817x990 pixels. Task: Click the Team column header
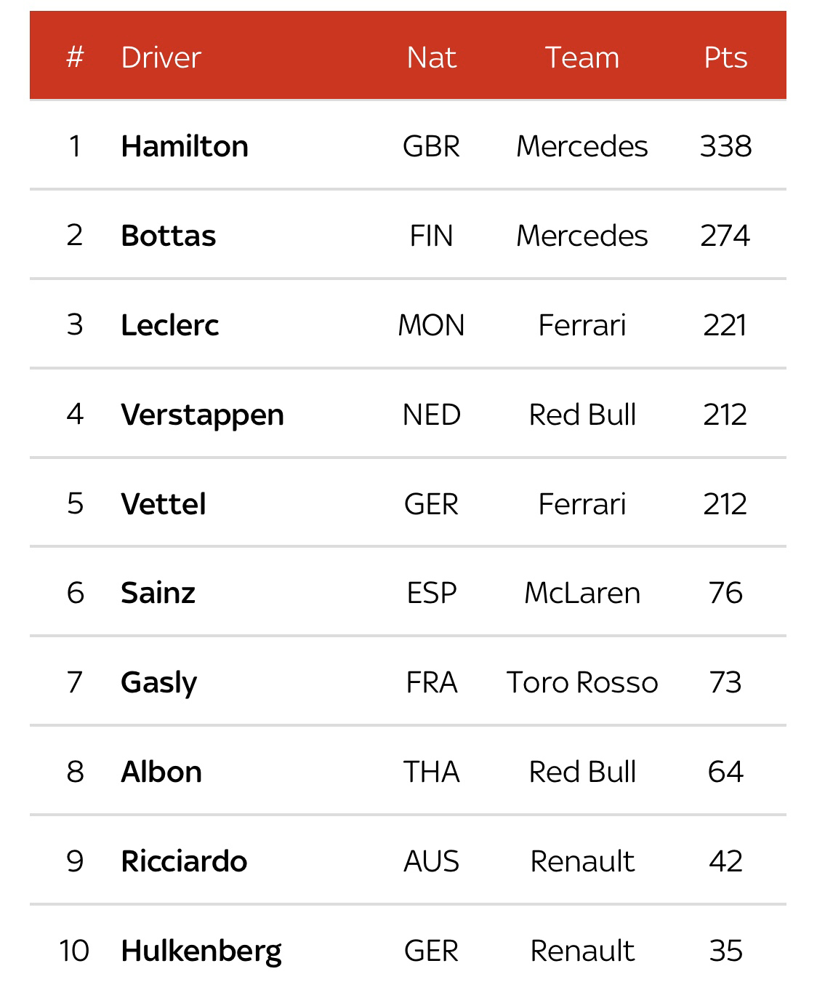[x=582, y=57]
